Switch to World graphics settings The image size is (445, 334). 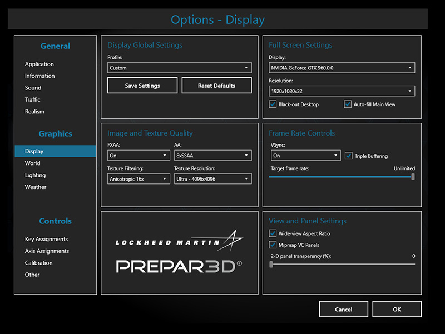pyautogui.click(x=32, y=163)
